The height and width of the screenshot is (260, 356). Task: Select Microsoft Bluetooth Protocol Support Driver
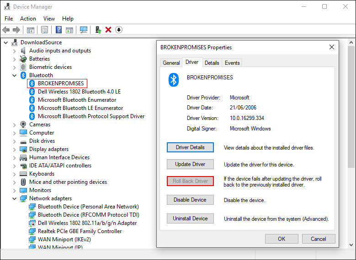point(91,116)
